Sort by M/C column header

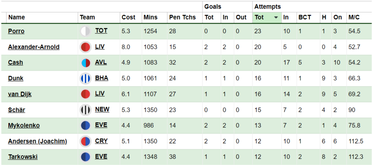point(354,17)
